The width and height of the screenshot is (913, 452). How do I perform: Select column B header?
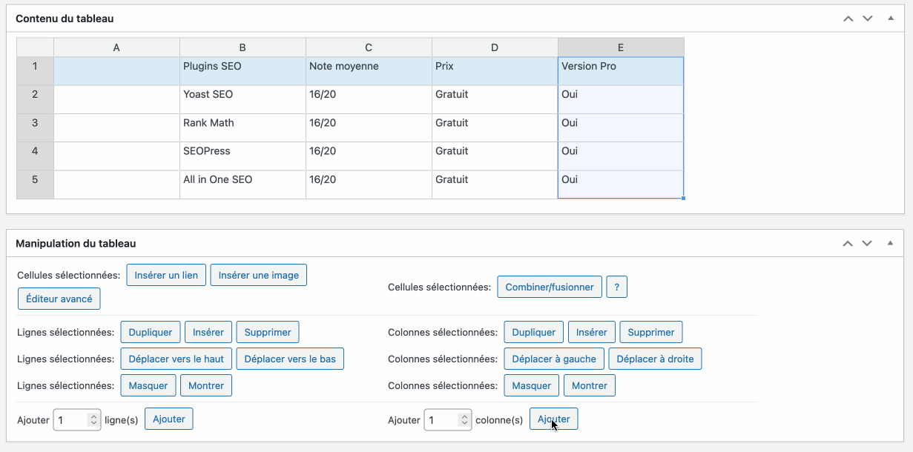tap(243, 47)
